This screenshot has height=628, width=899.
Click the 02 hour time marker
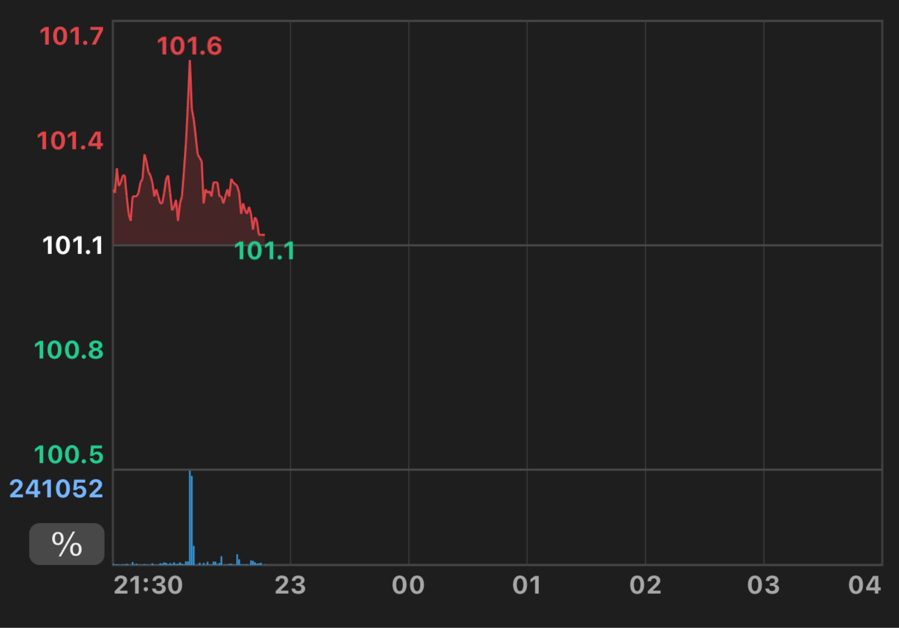pyautogui.click(x=645, y=585)
